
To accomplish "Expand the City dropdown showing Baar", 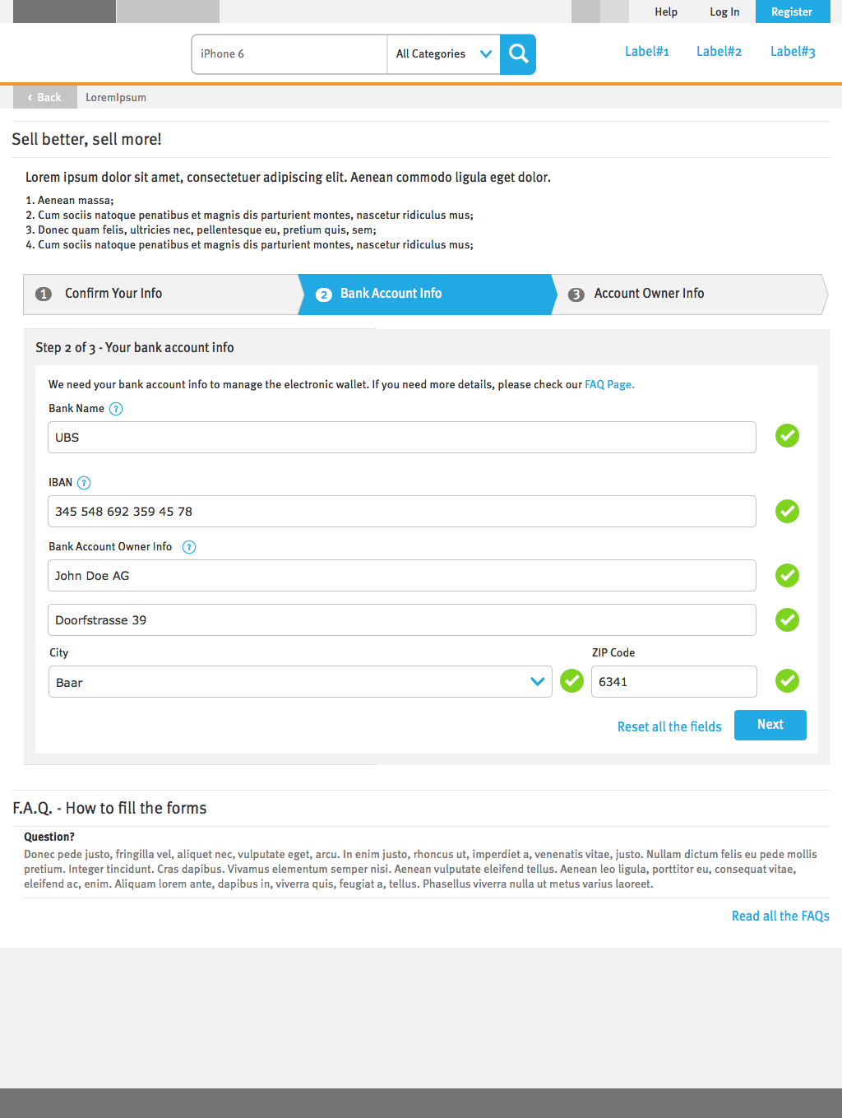I will tap(300, 682).
